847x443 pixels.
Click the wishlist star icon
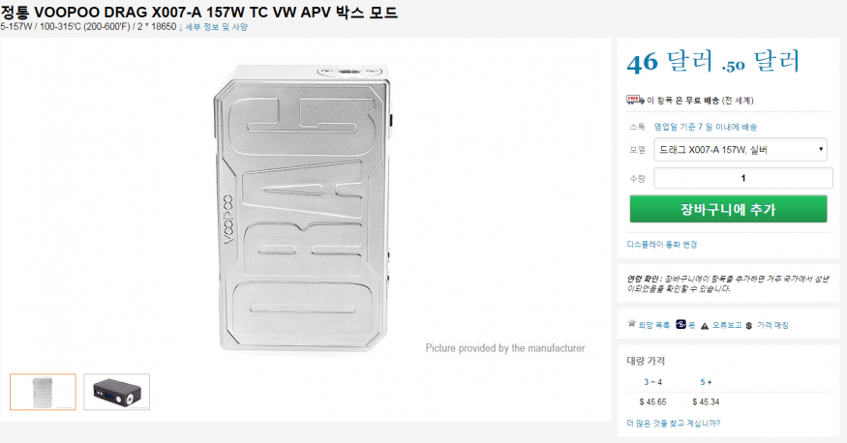pos(632,325)
